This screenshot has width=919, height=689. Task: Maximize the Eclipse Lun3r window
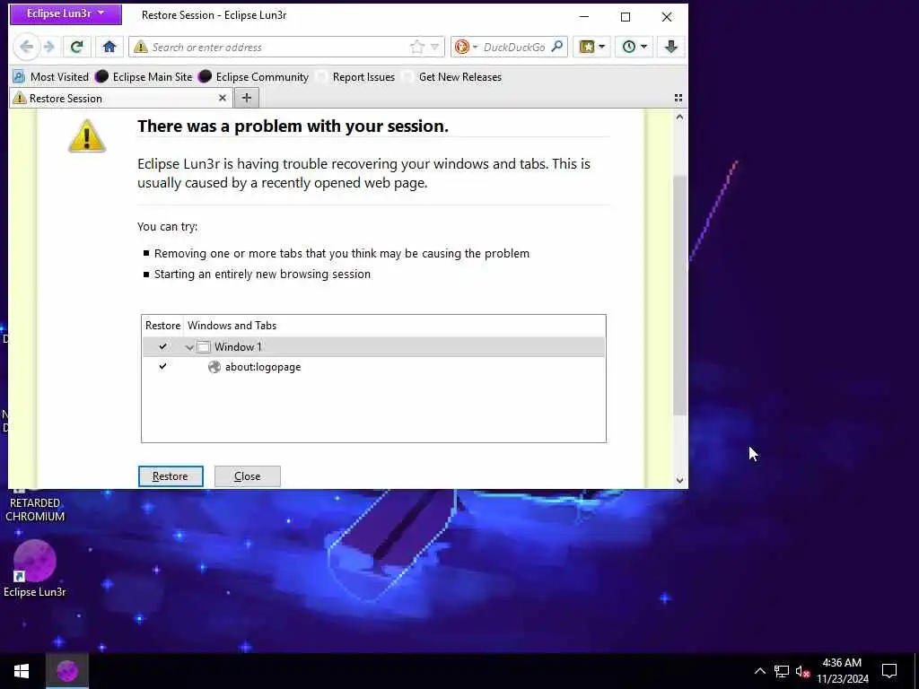(626, 16)
